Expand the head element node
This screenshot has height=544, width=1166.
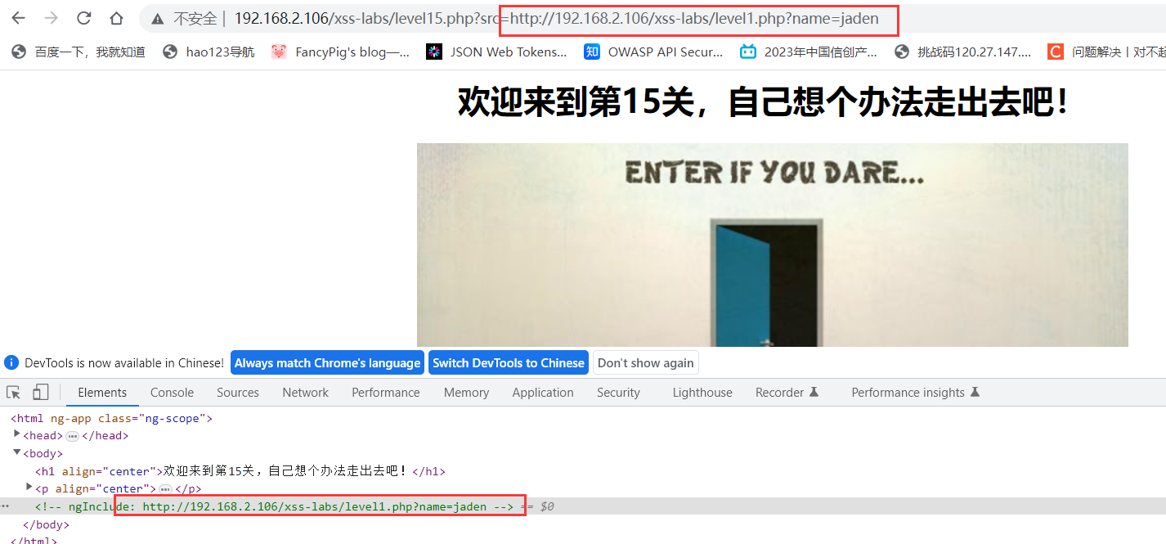coord(17,434)
